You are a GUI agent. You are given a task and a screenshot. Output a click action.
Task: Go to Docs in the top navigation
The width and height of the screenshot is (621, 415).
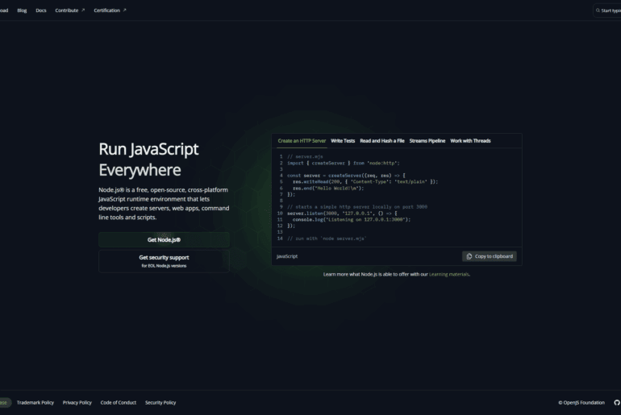pos(41,10)
